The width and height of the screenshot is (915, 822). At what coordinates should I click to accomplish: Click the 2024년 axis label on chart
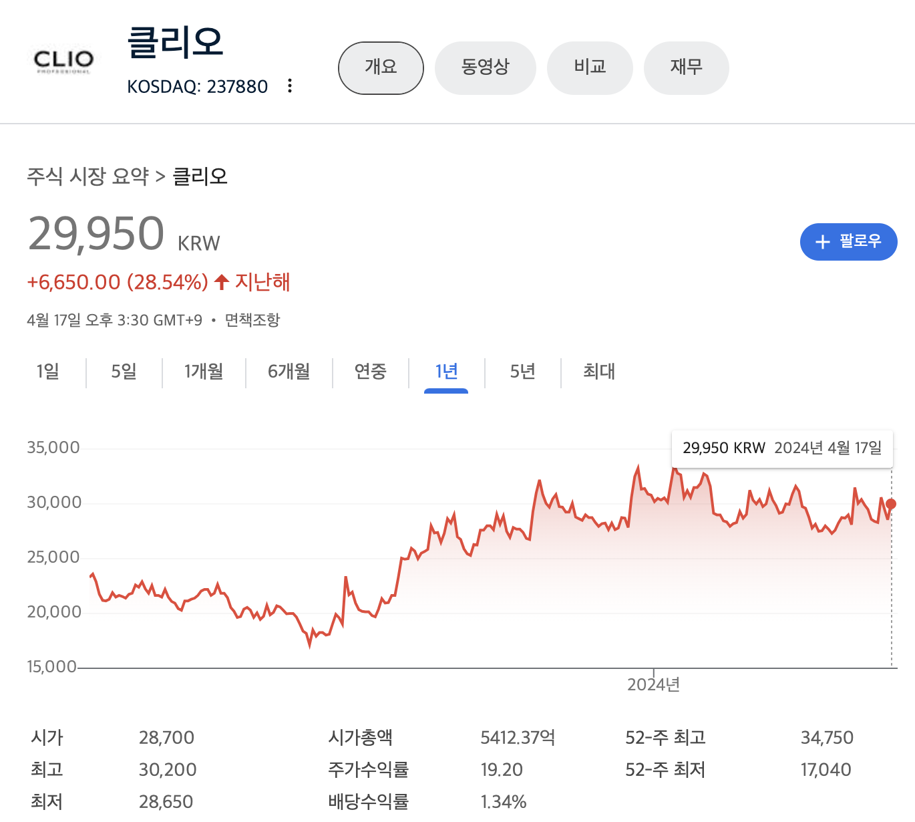pos(653,684)
